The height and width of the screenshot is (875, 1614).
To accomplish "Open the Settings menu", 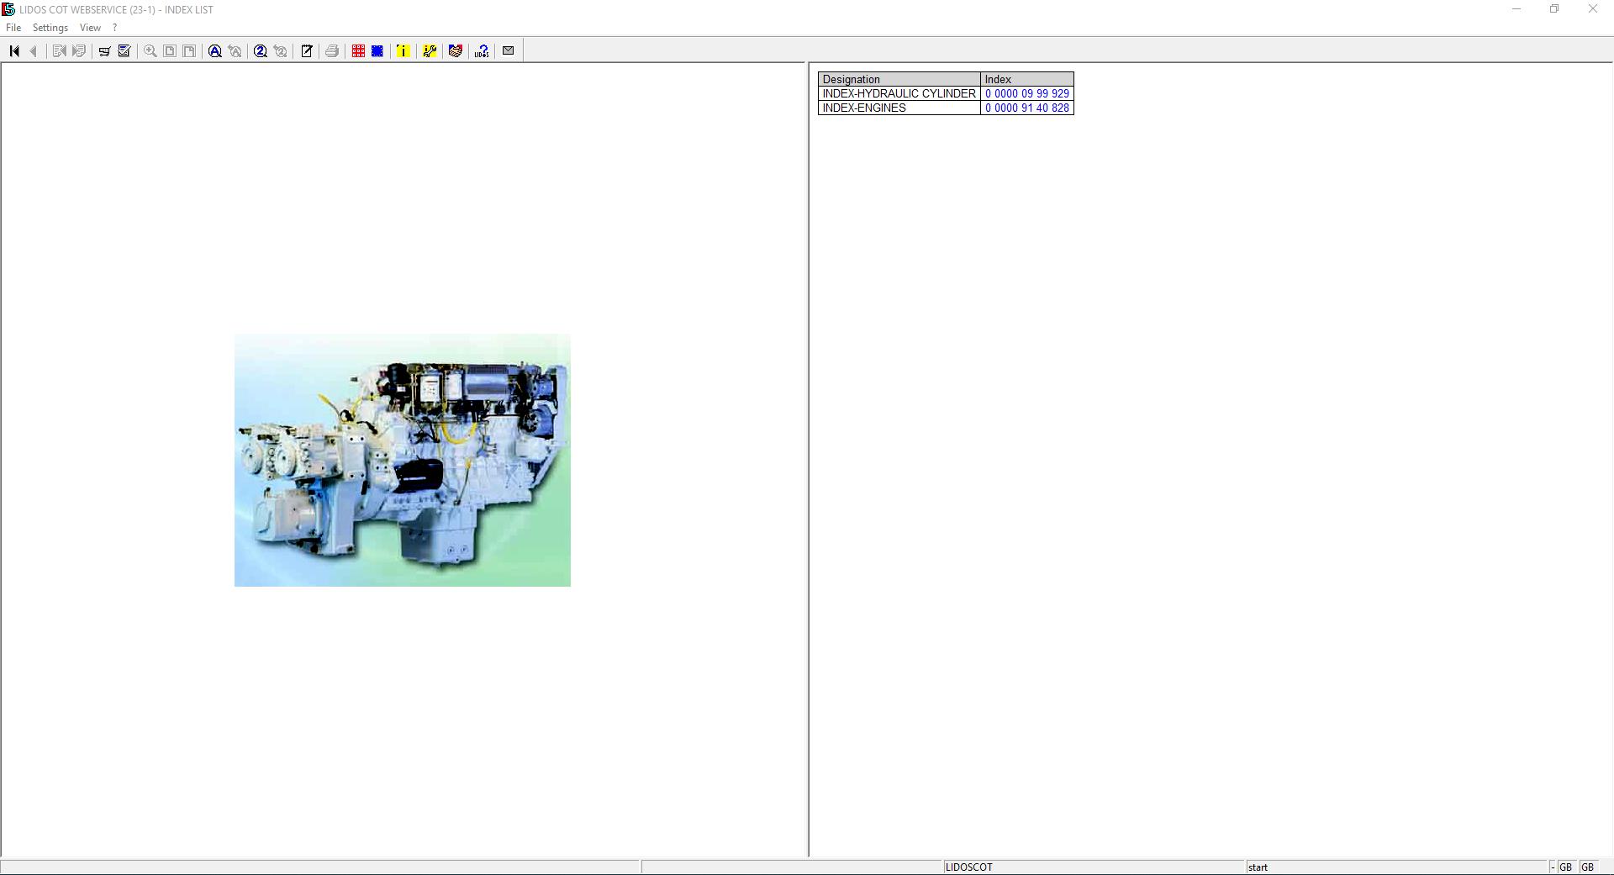I will pyautogui.click(x=50, y=27).
